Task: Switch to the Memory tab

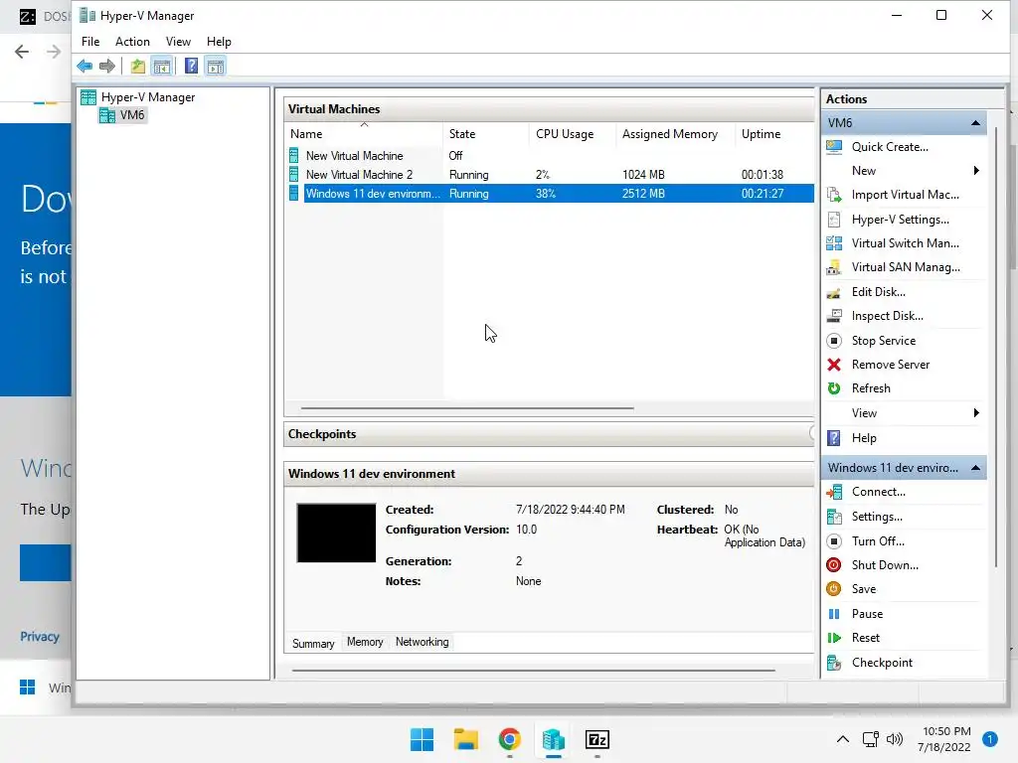Action: click(365, 642)
